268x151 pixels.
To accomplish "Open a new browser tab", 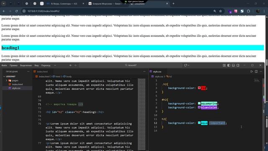I will click(173, 4).
